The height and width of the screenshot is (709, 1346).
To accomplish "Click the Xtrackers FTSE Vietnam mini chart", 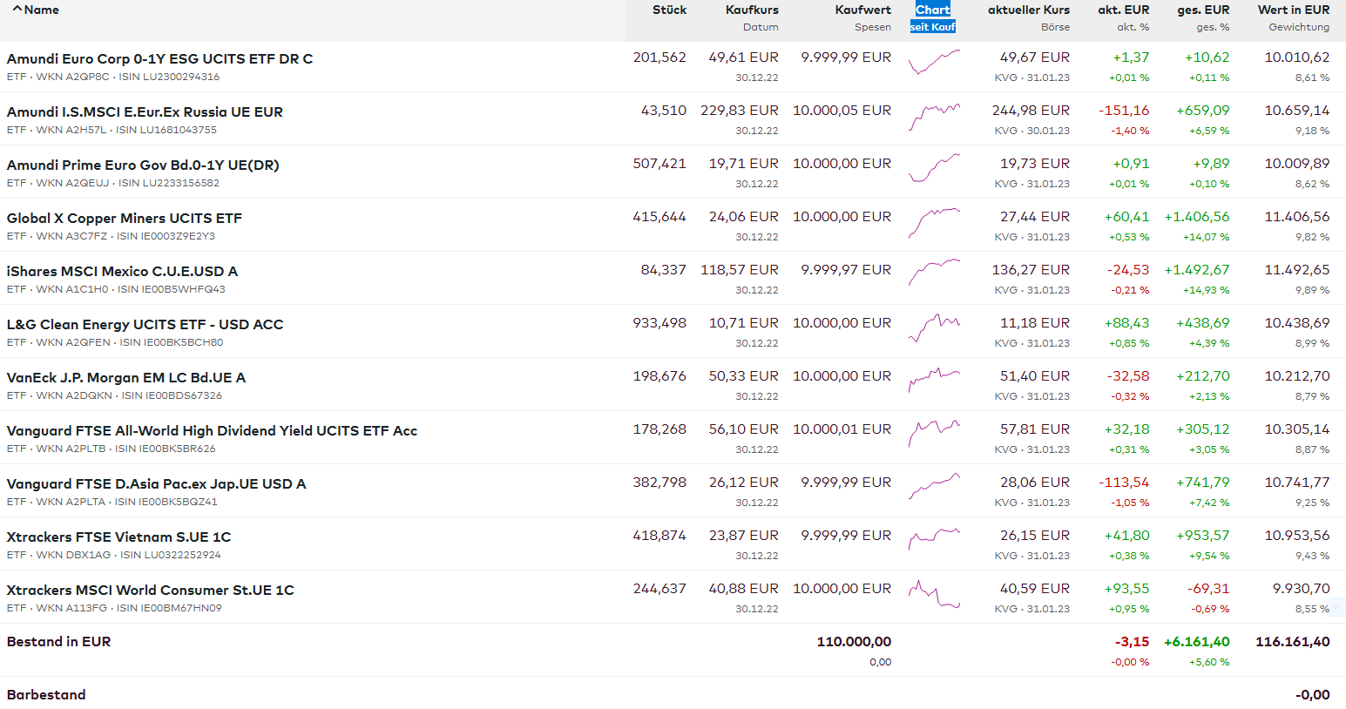I will pyautogui.click(x=934, y=542).
